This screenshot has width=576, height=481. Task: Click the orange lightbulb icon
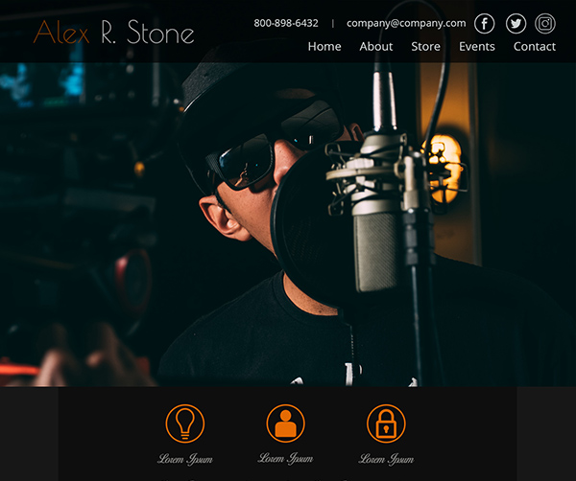(x=184, y=424)
